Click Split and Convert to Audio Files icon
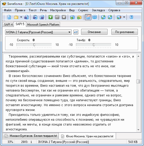144x146 pixels. (x=42, y=17)
